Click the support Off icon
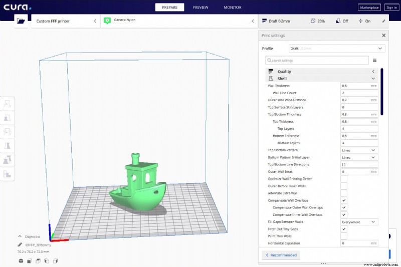The image size is (401, 267). coord(338,21)
